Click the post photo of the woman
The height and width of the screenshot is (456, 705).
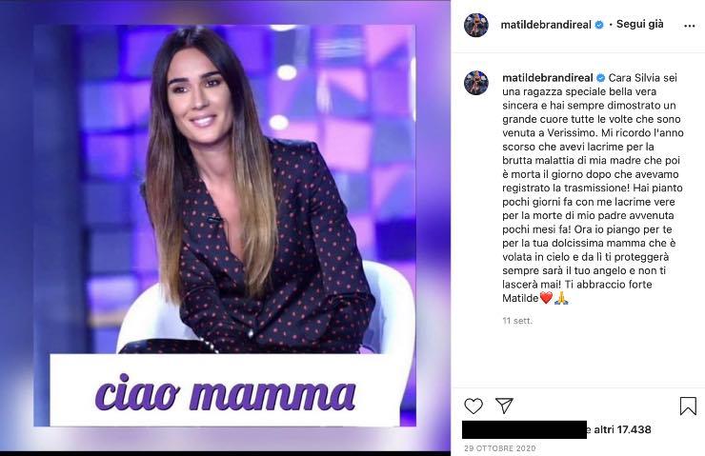point(225,188)
